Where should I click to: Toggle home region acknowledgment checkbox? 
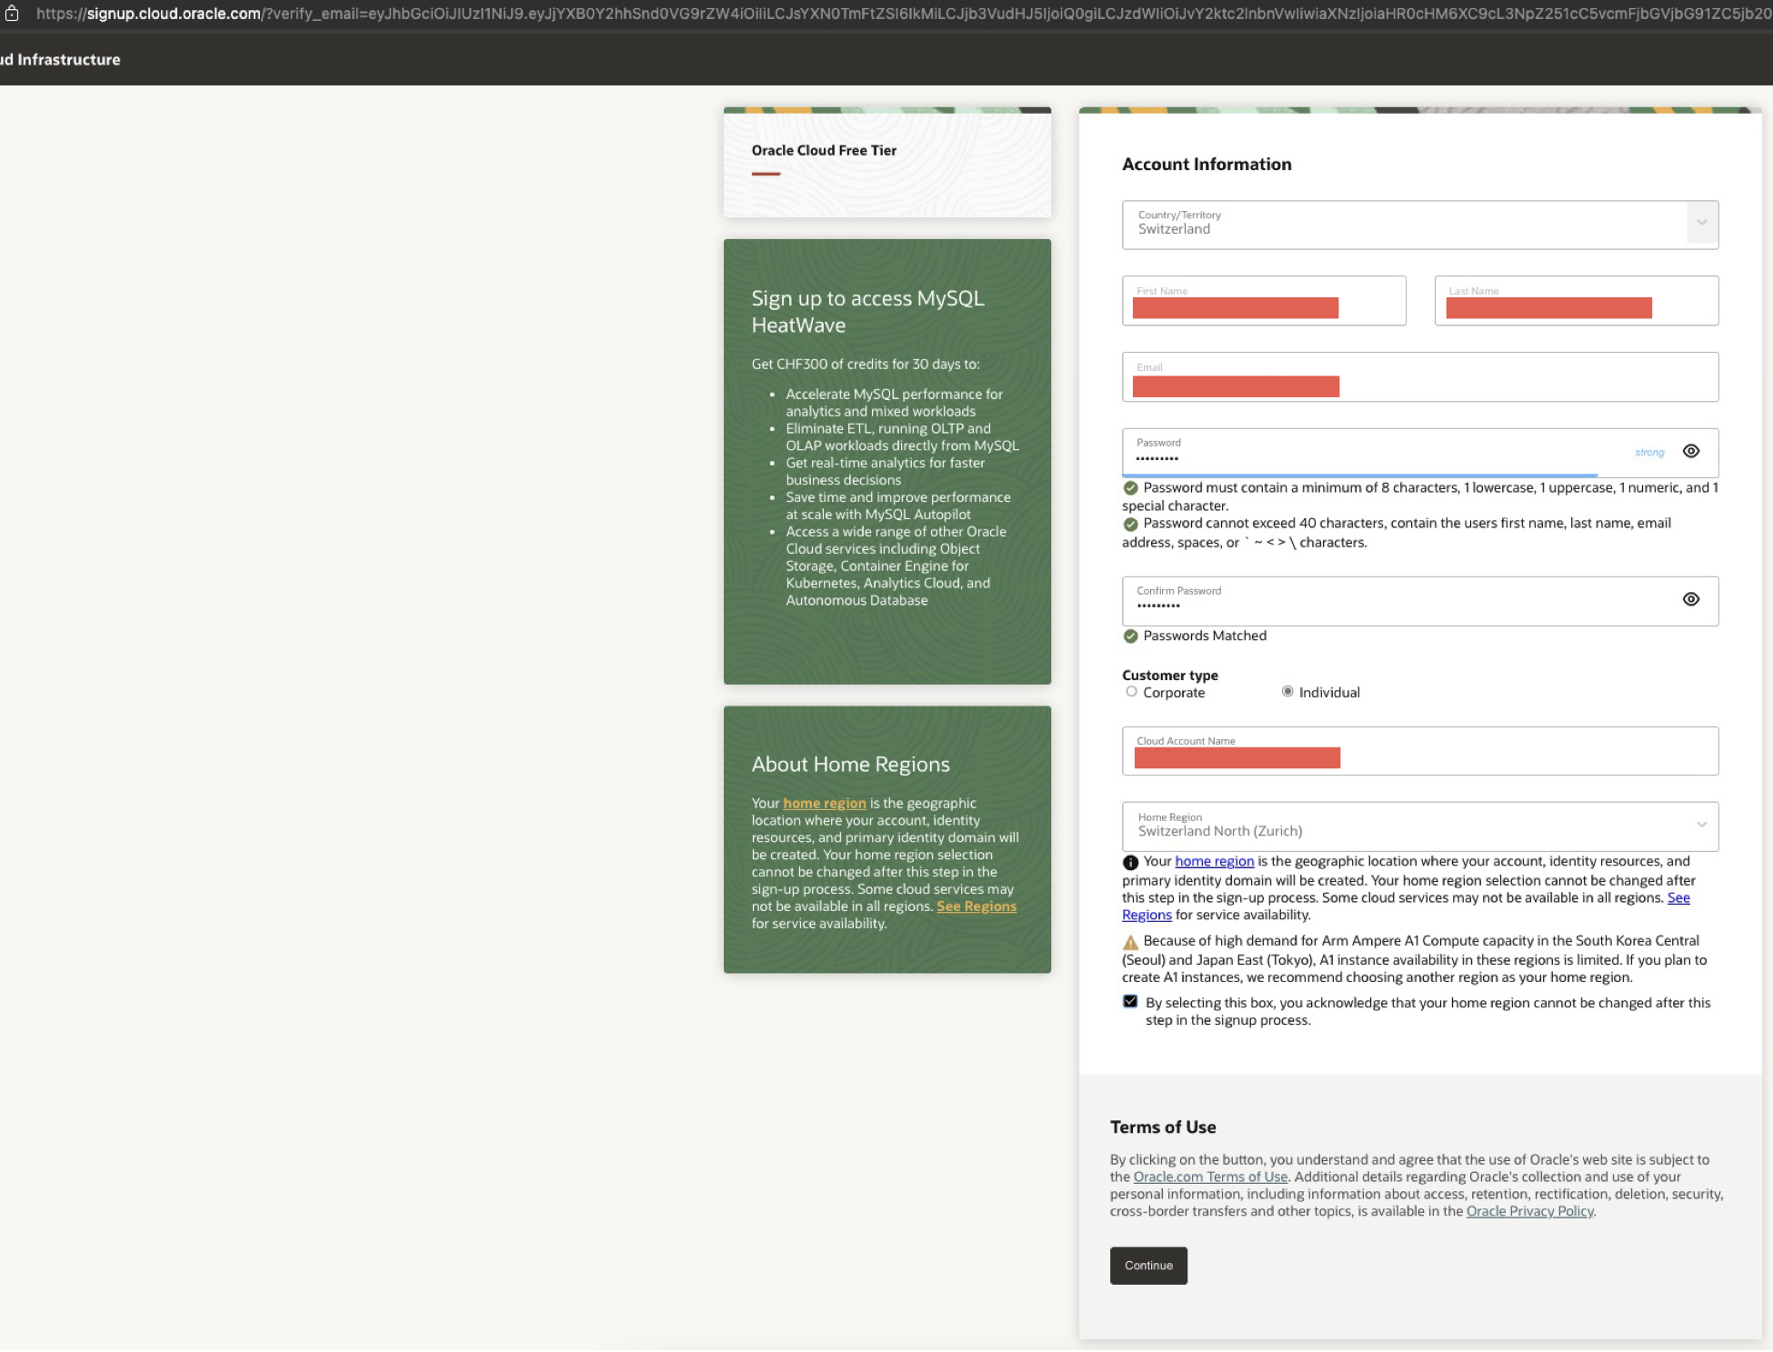coord(1130,1002)
